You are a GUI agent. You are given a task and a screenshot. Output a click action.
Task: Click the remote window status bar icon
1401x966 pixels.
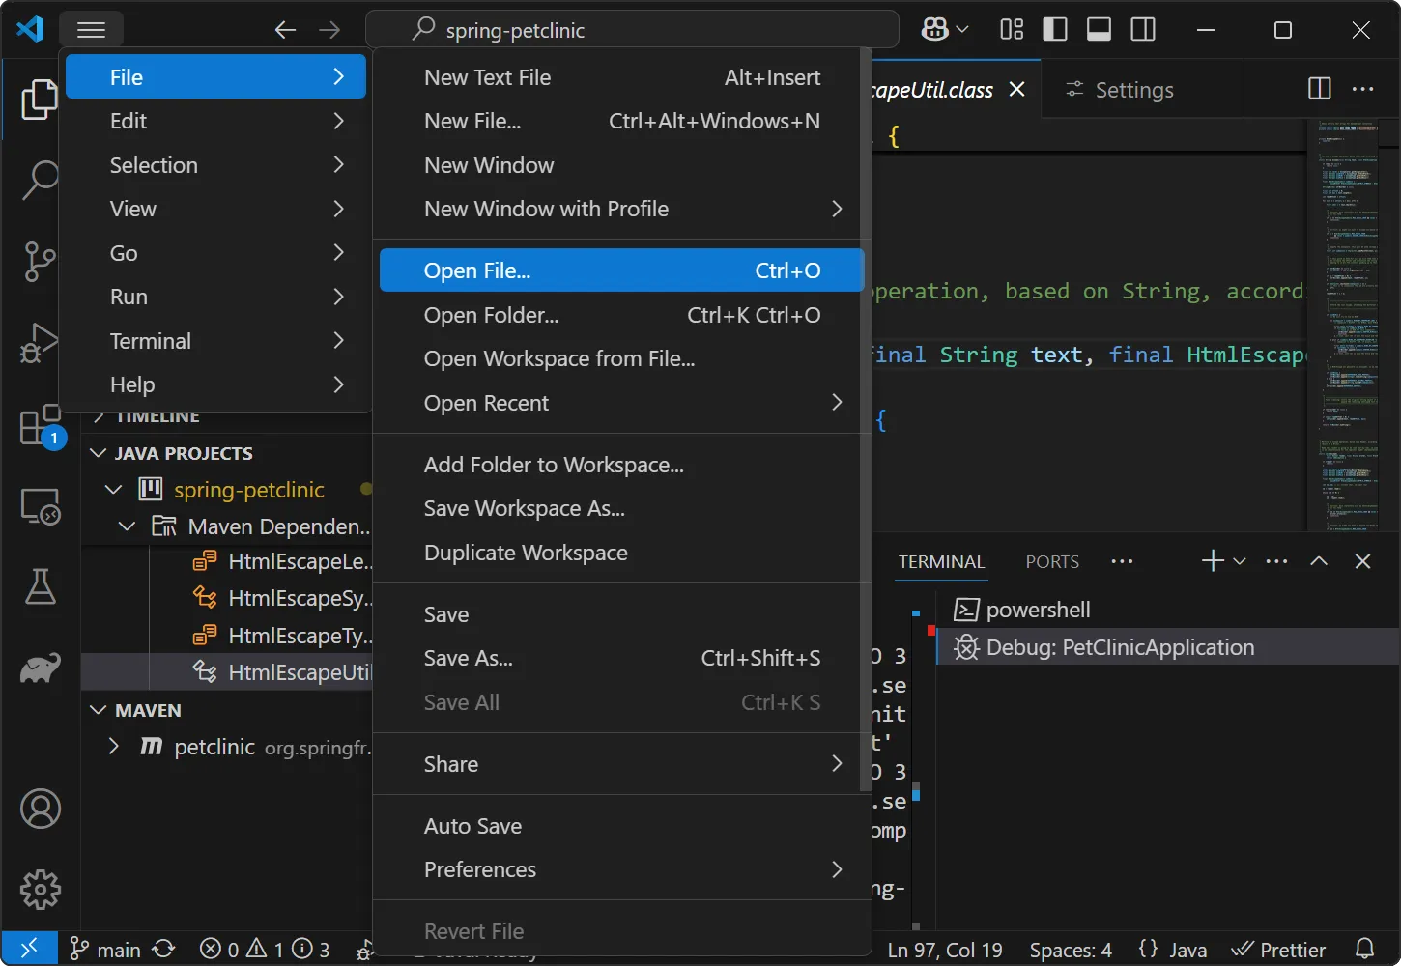pos(29,949)
